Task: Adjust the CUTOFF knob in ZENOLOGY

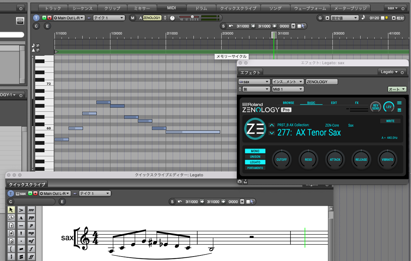Action: [282, 159]
